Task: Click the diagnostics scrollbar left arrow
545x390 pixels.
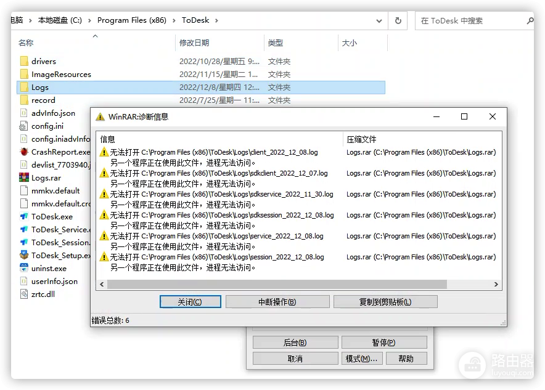Action: tap(102, 284)
